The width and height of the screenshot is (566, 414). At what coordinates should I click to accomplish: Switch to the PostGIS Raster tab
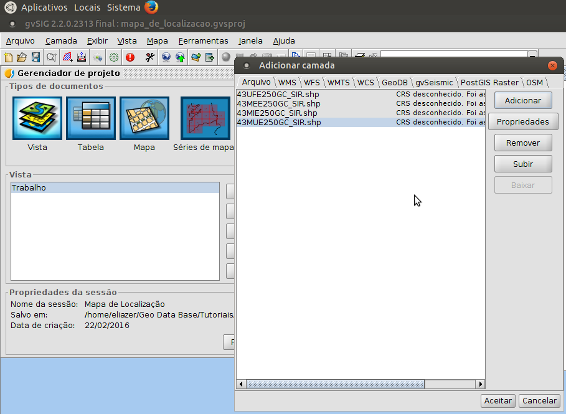tap(489, 82)
